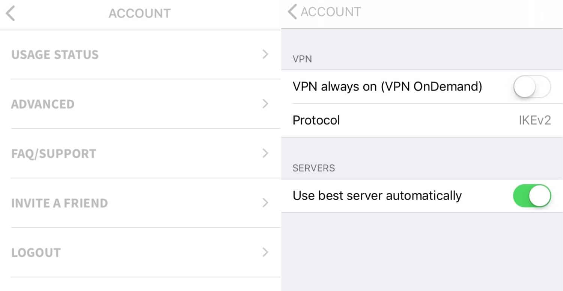Select the LOGOUT menu row

click(x=140, y=252)
